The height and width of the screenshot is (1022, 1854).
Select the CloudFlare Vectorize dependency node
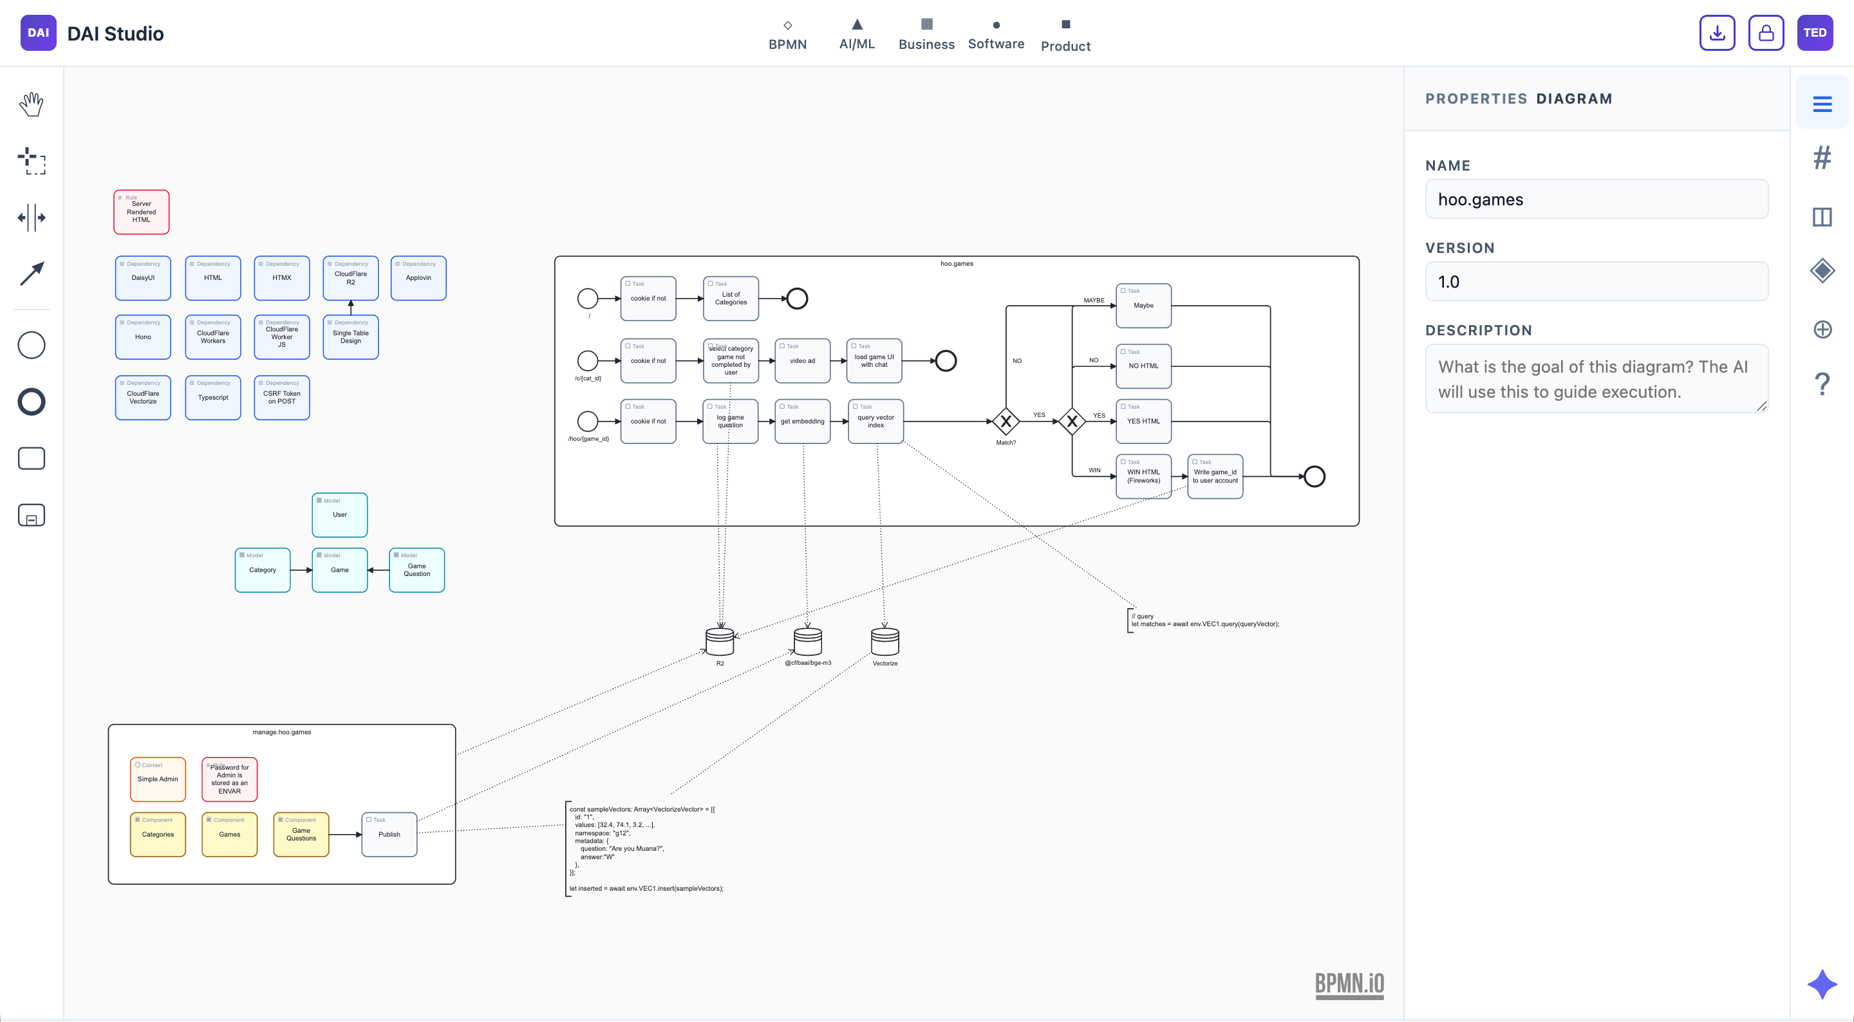point(142,397)
